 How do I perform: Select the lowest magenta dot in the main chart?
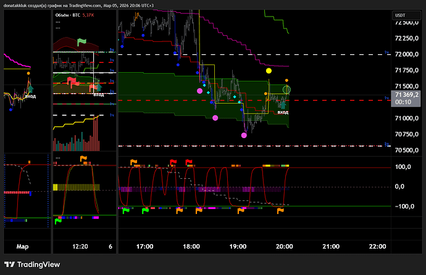pyautogui.click(x=244, y=134)
